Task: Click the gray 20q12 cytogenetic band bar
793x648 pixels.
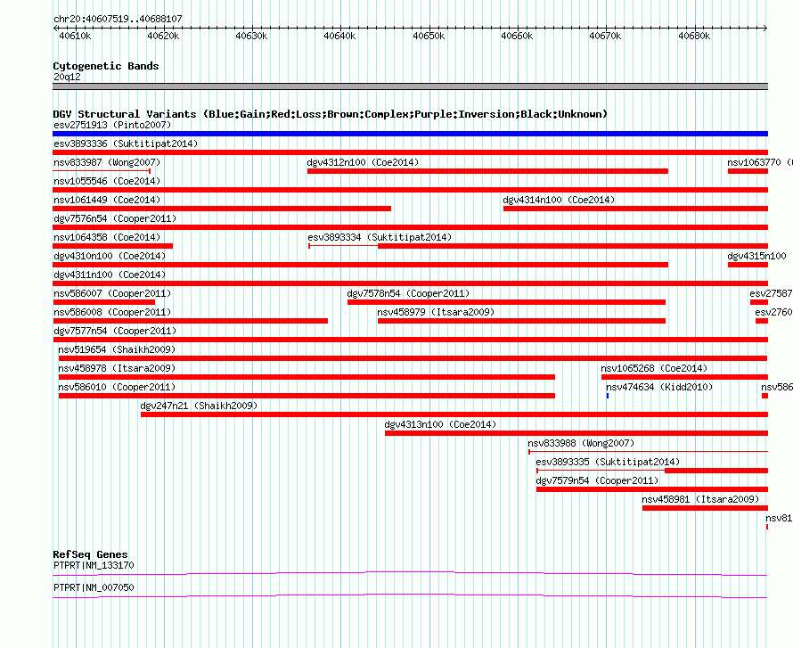Action: pos(410,86)
